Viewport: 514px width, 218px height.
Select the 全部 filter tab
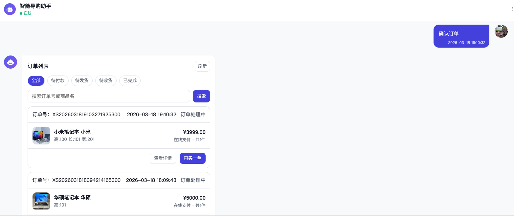pyautogui.click(x=36, y=81)
